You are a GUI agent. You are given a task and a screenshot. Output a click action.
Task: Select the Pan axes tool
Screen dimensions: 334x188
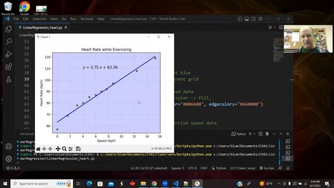tap(58, 149)
